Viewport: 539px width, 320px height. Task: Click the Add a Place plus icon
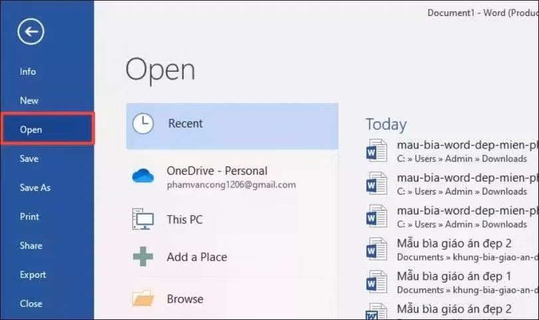tap(143, 256)
